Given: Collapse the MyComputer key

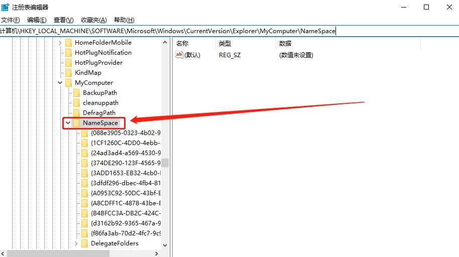Looking at the screenshot, I should tap(60, 83).
